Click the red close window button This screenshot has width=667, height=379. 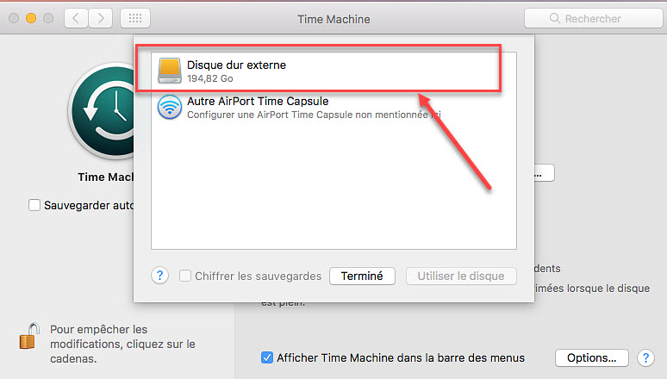tap(13, 18)
